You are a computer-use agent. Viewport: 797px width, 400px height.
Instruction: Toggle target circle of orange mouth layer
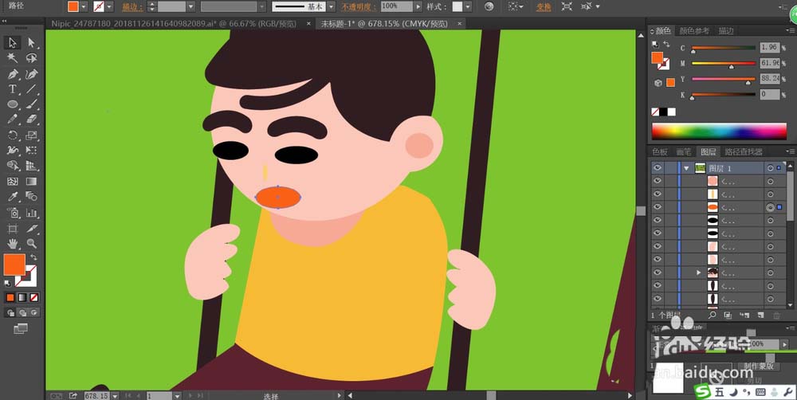[x=771, y=207]
